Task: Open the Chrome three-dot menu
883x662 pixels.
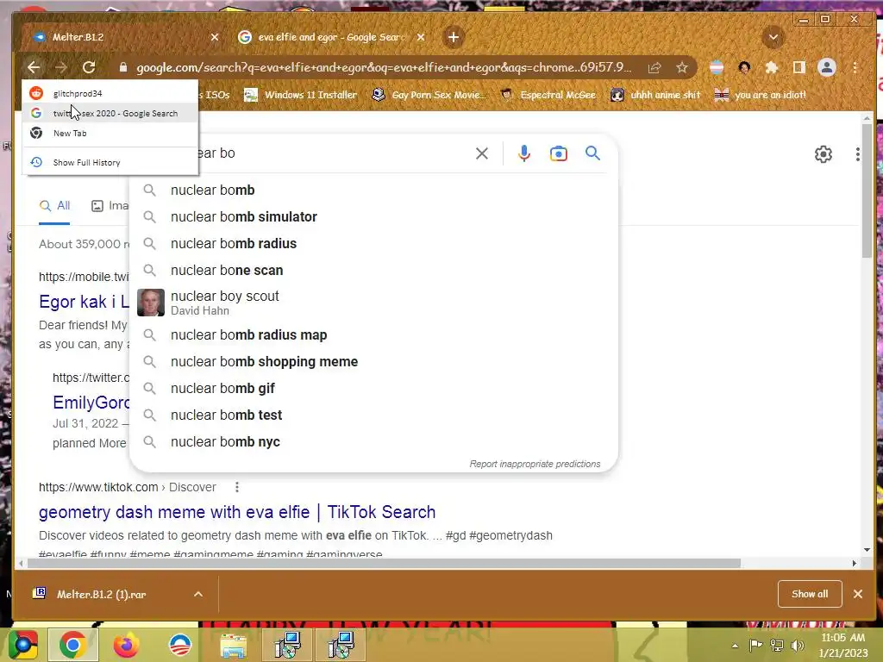Action: [x=855, y=67]
